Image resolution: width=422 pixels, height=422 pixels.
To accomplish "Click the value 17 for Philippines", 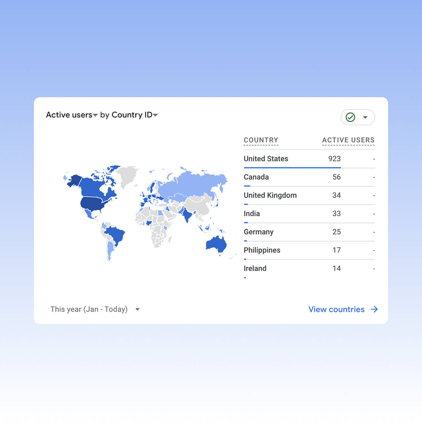I will pyautogui.click(x=336, y=250).
